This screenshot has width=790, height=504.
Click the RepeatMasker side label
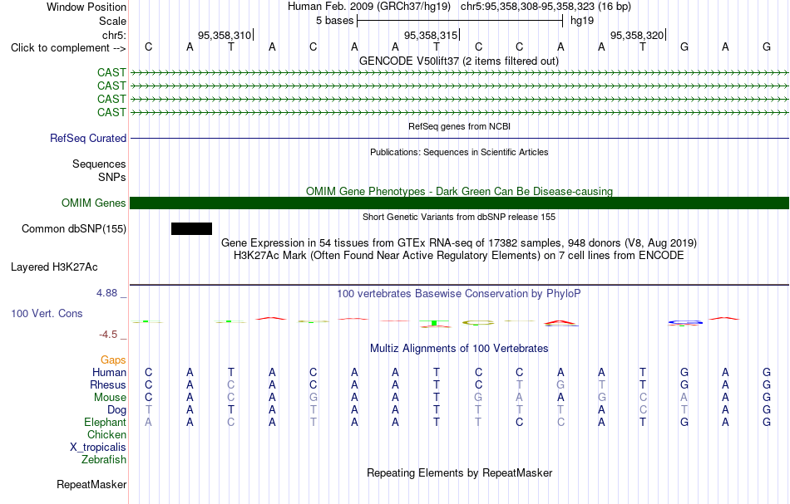[x=91, y=484]
